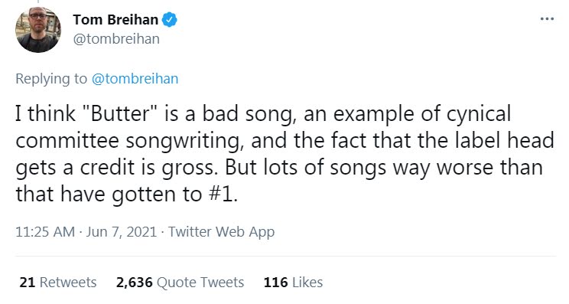View the 2,636 Quote Tweets
569x304 pixels.
[180, 283]
